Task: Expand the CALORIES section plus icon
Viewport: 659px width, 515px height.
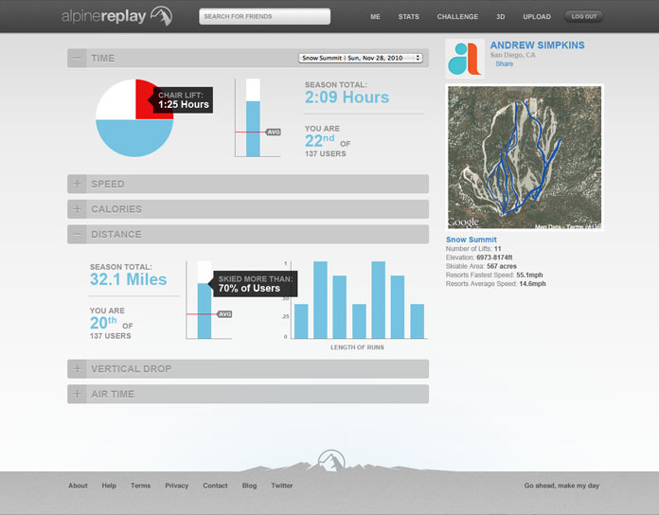Action: (x=77, y=209)
